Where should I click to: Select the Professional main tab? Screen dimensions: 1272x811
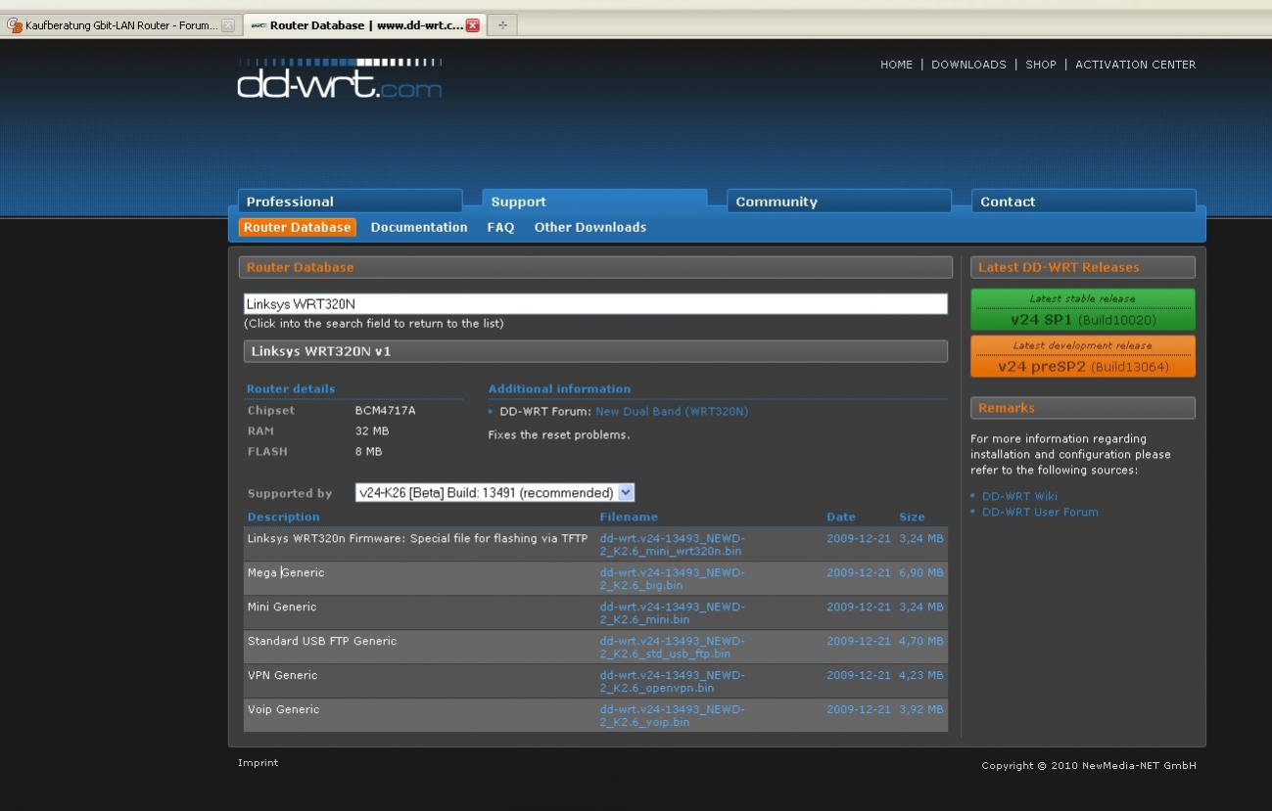[x=350, y=202]
